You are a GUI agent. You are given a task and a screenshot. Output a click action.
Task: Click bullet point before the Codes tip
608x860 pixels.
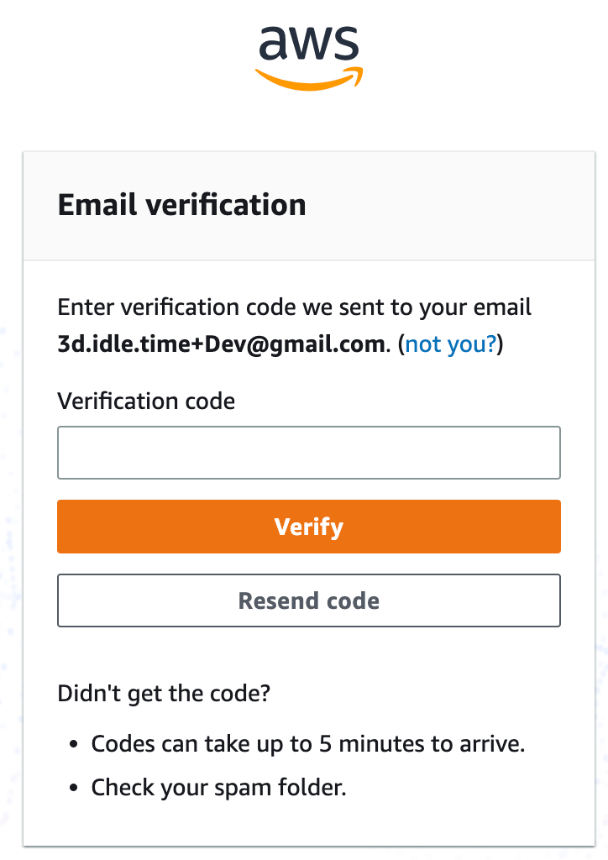coord(74,745)
